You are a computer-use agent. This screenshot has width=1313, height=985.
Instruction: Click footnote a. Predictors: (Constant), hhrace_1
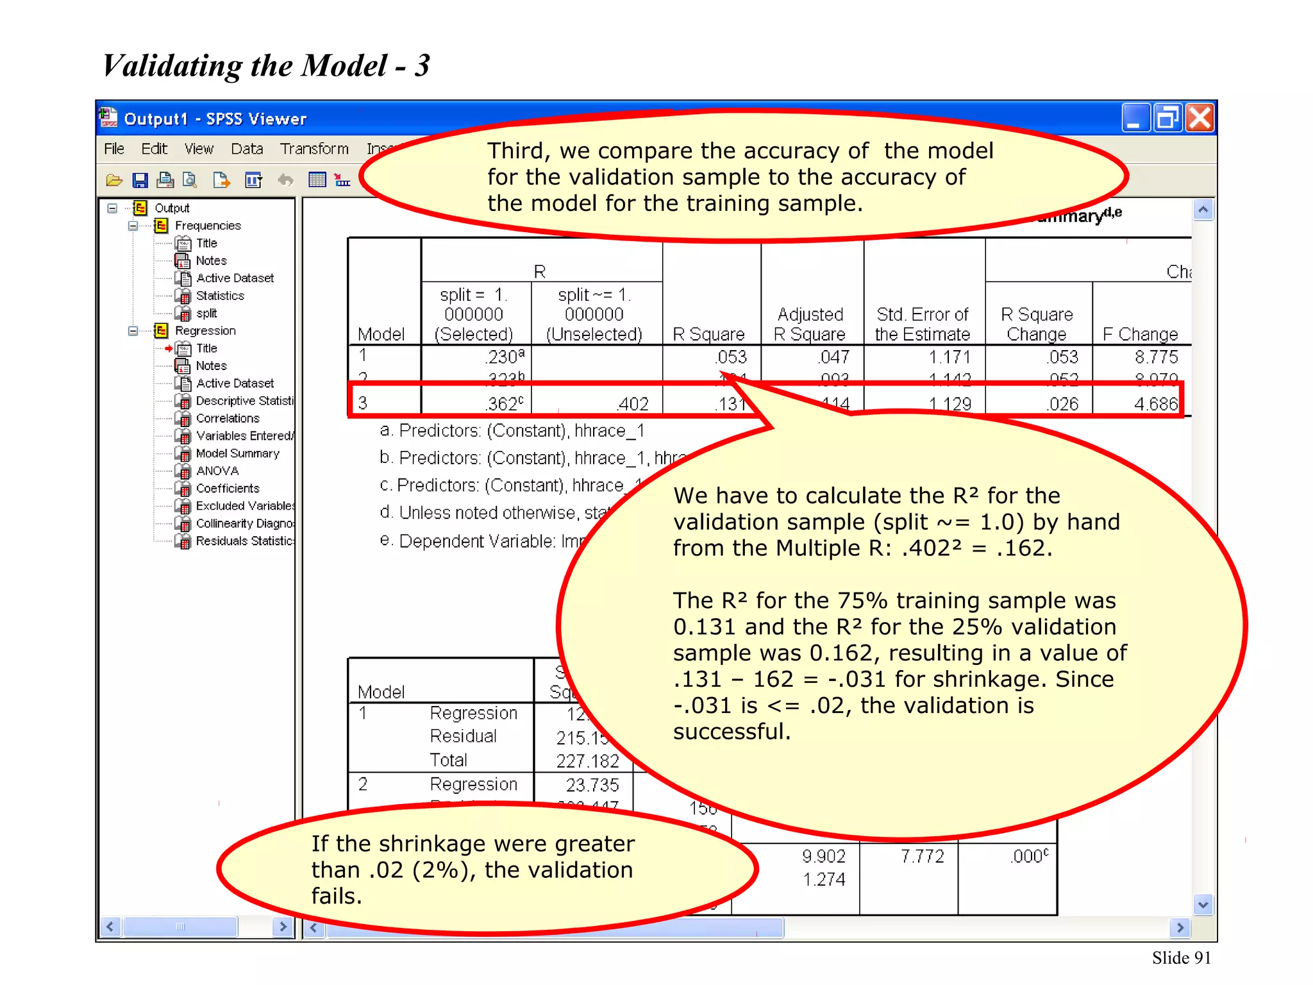[x=512, y=430]
